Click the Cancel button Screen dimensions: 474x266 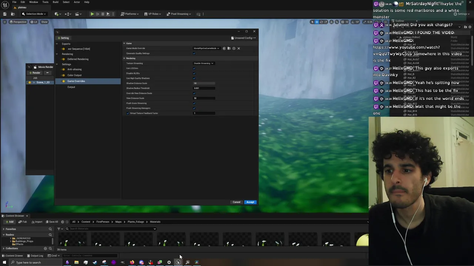coord(236,202)
